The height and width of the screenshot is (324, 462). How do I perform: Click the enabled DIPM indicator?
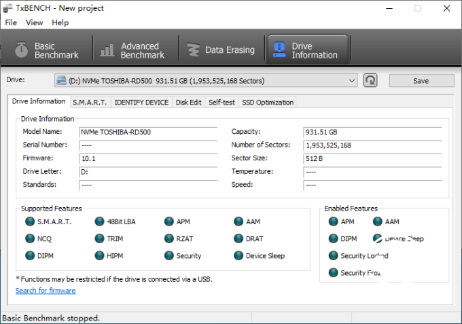[333, 238]
